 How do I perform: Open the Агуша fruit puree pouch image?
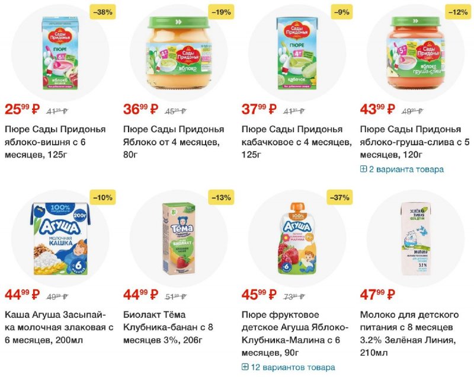coord(297,239)
